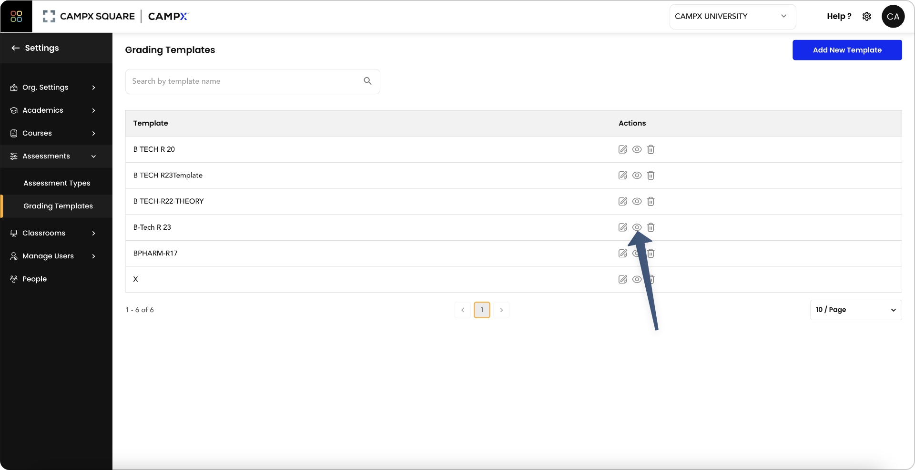View the X template
Screen dimensions: 915x470
(637, 279)
